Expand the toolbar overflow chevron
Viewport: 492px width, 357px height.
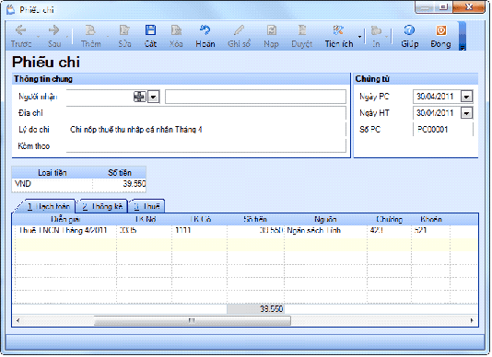(x=463, y=48)
